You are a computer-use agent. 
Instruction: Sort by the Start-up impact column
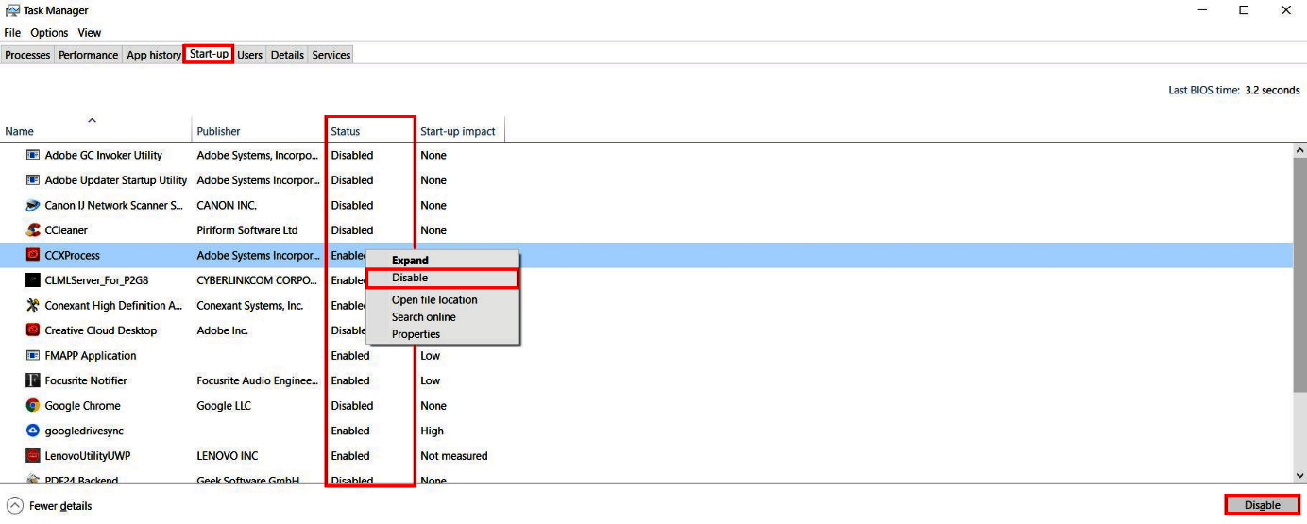(x=457, y=131)
